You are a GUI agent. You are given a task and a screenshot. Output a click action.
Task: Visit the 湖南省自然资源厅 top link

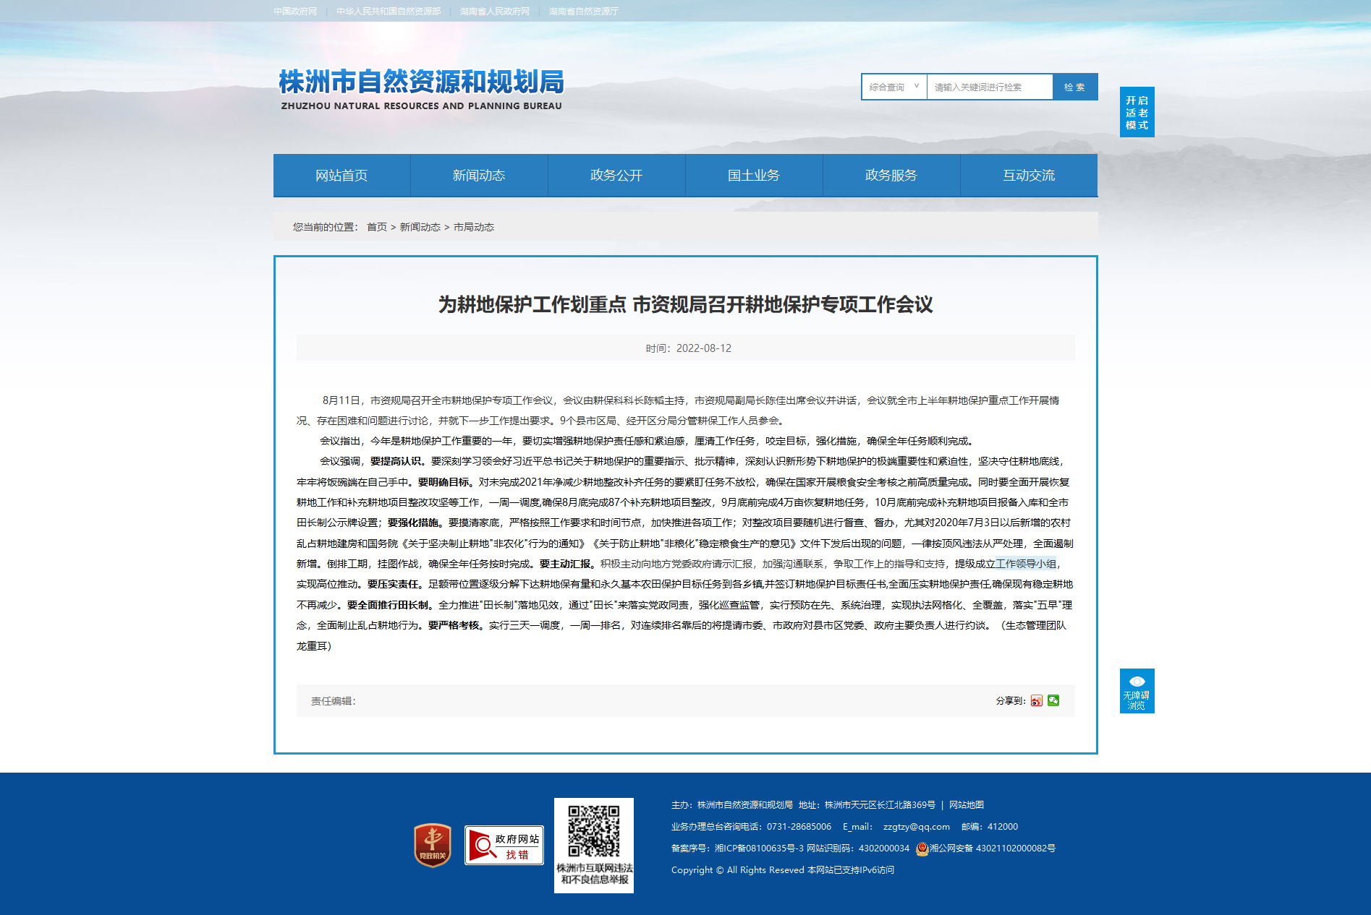point(584,12)
